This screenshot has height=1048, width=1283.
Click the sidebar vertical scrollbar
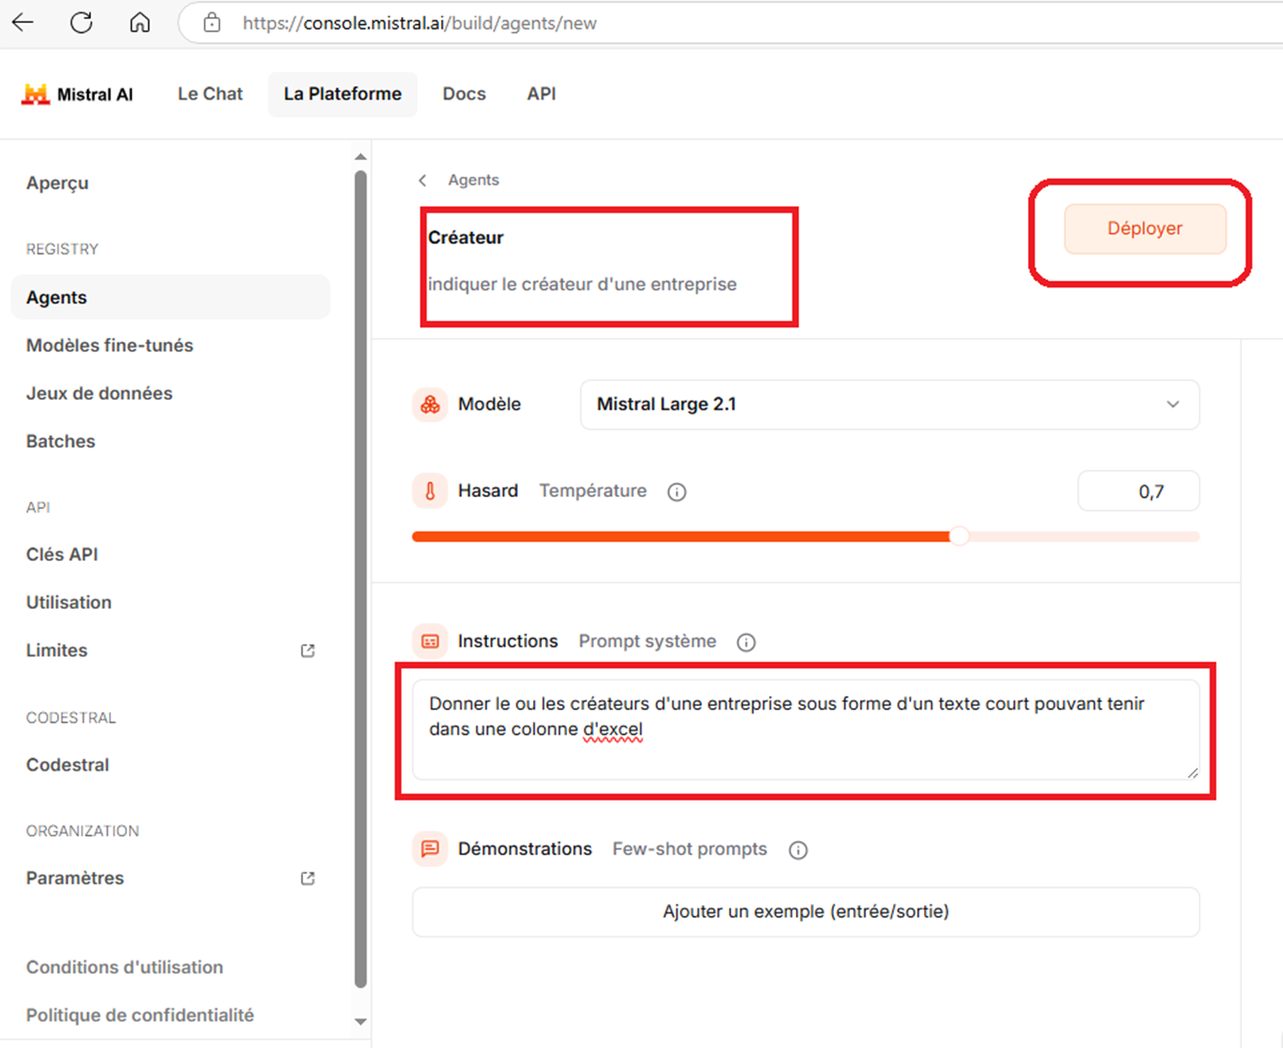pos(361,580)
